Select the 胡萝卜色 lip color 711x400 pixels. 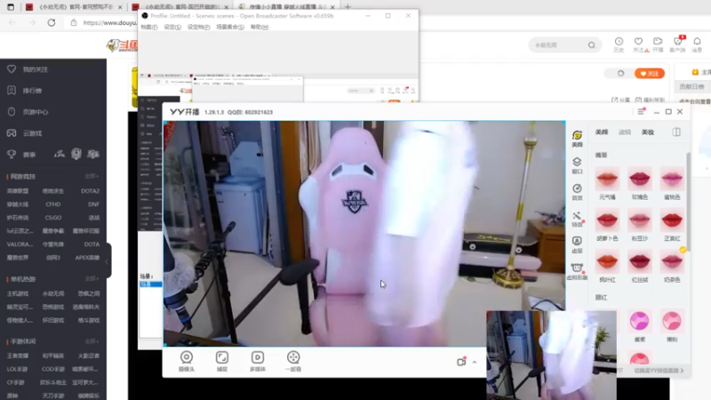(x=607, y=220)
